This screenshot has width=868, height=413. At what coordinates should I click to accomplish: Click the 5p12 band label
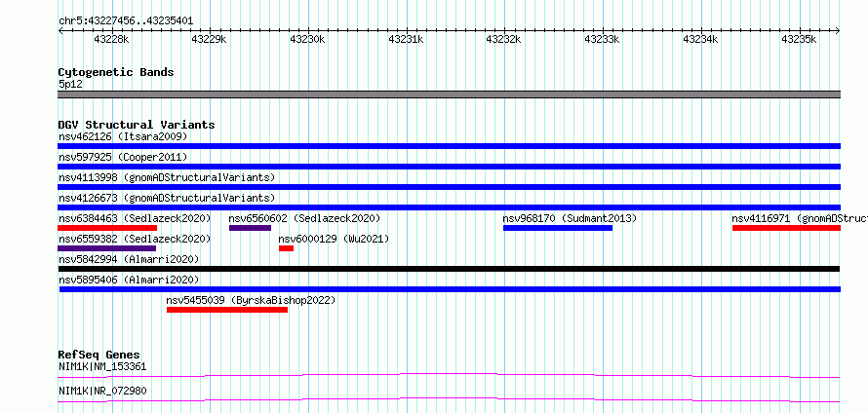70,85
